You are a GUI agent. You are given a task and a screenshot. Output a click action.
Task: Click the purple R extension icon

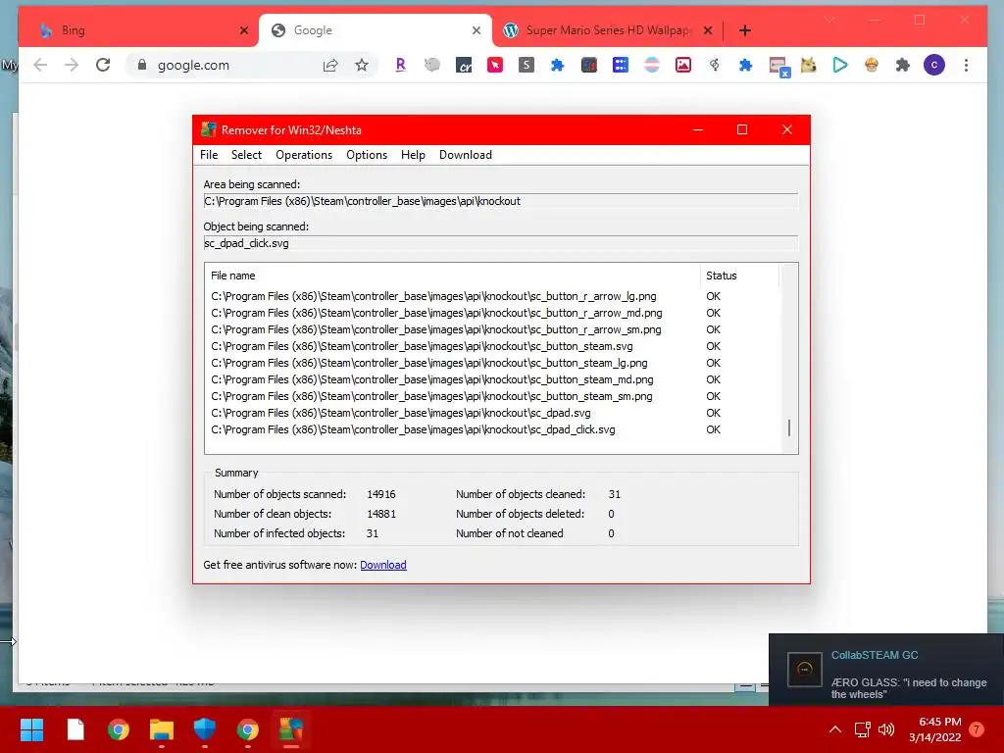[401, 65]
